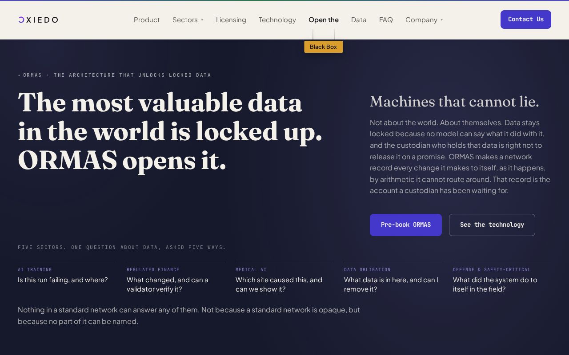
Task: Click the "DATA OBLIGATION" sector label
Action: click(367, 269)
